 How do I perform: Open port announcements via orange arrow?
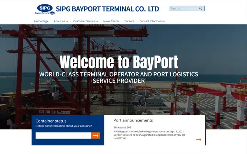199,139
